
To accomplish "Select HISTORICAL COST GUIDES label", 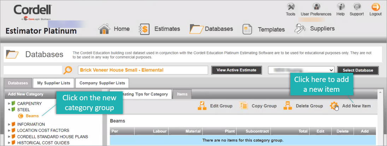I will tap(43, 142).
